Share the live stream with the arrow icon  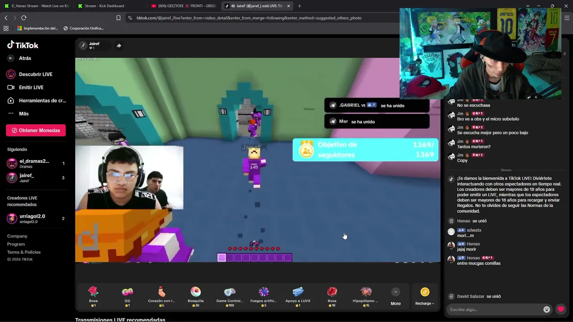coord(119,46)
